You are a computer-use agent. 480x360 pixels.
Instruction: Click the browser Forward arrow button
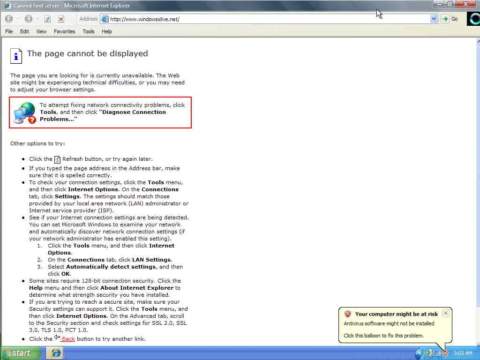(x=29, y=19)
